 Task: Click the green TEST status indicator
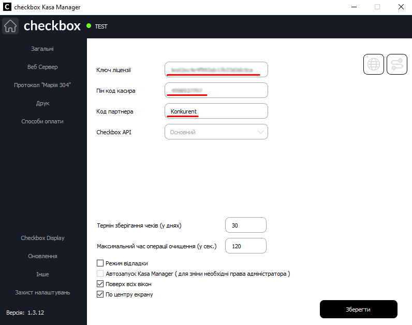[89, 26]
